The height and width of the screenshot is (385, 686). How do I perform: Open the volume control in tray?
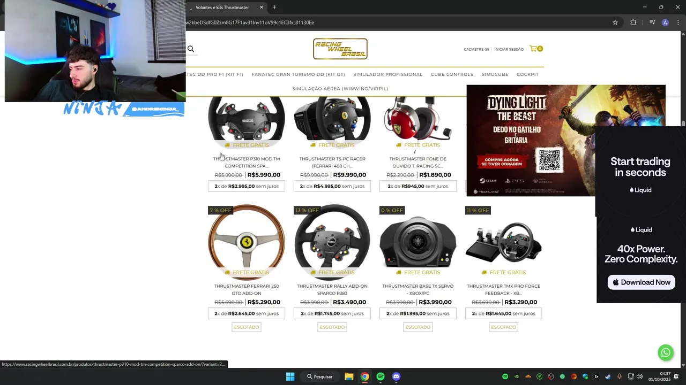coord(639,376)
